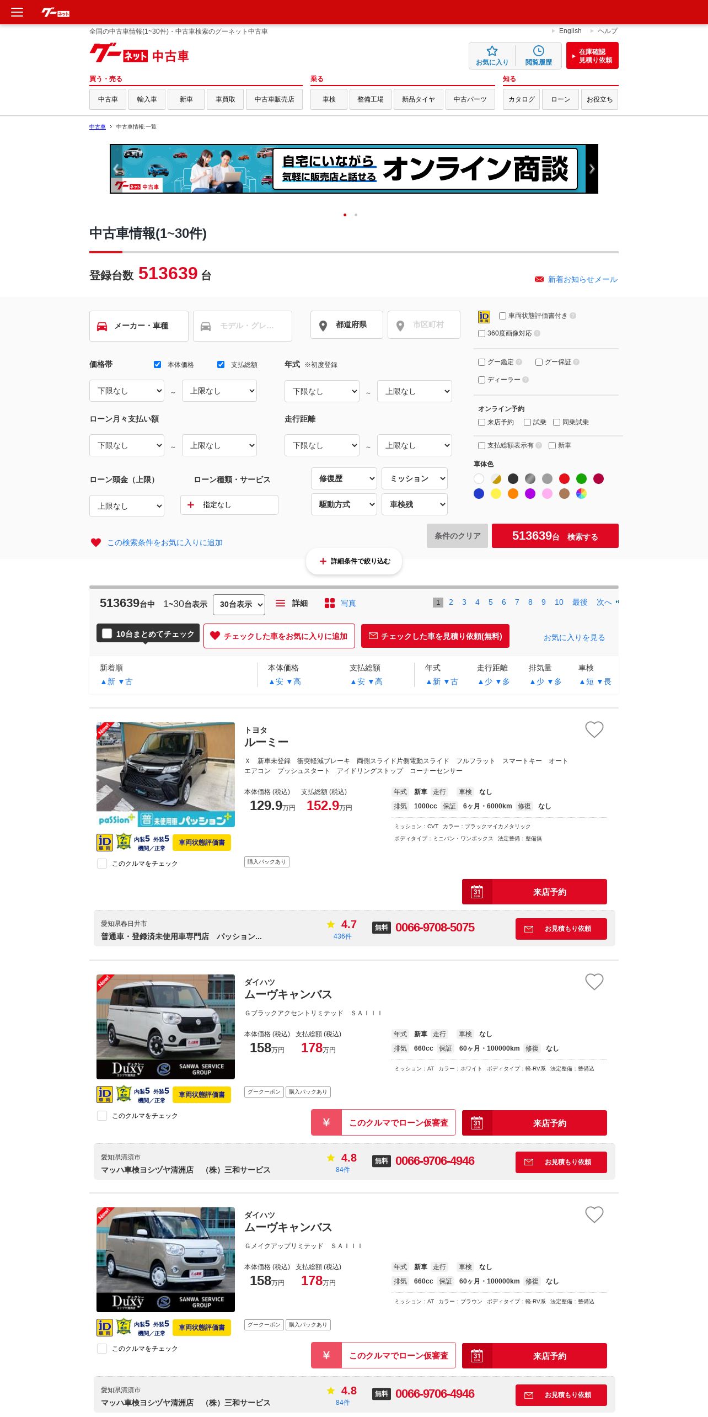Screen dimensions: 708x1417
Task: Click the online negotiation banner
Action: click(354, 169)
